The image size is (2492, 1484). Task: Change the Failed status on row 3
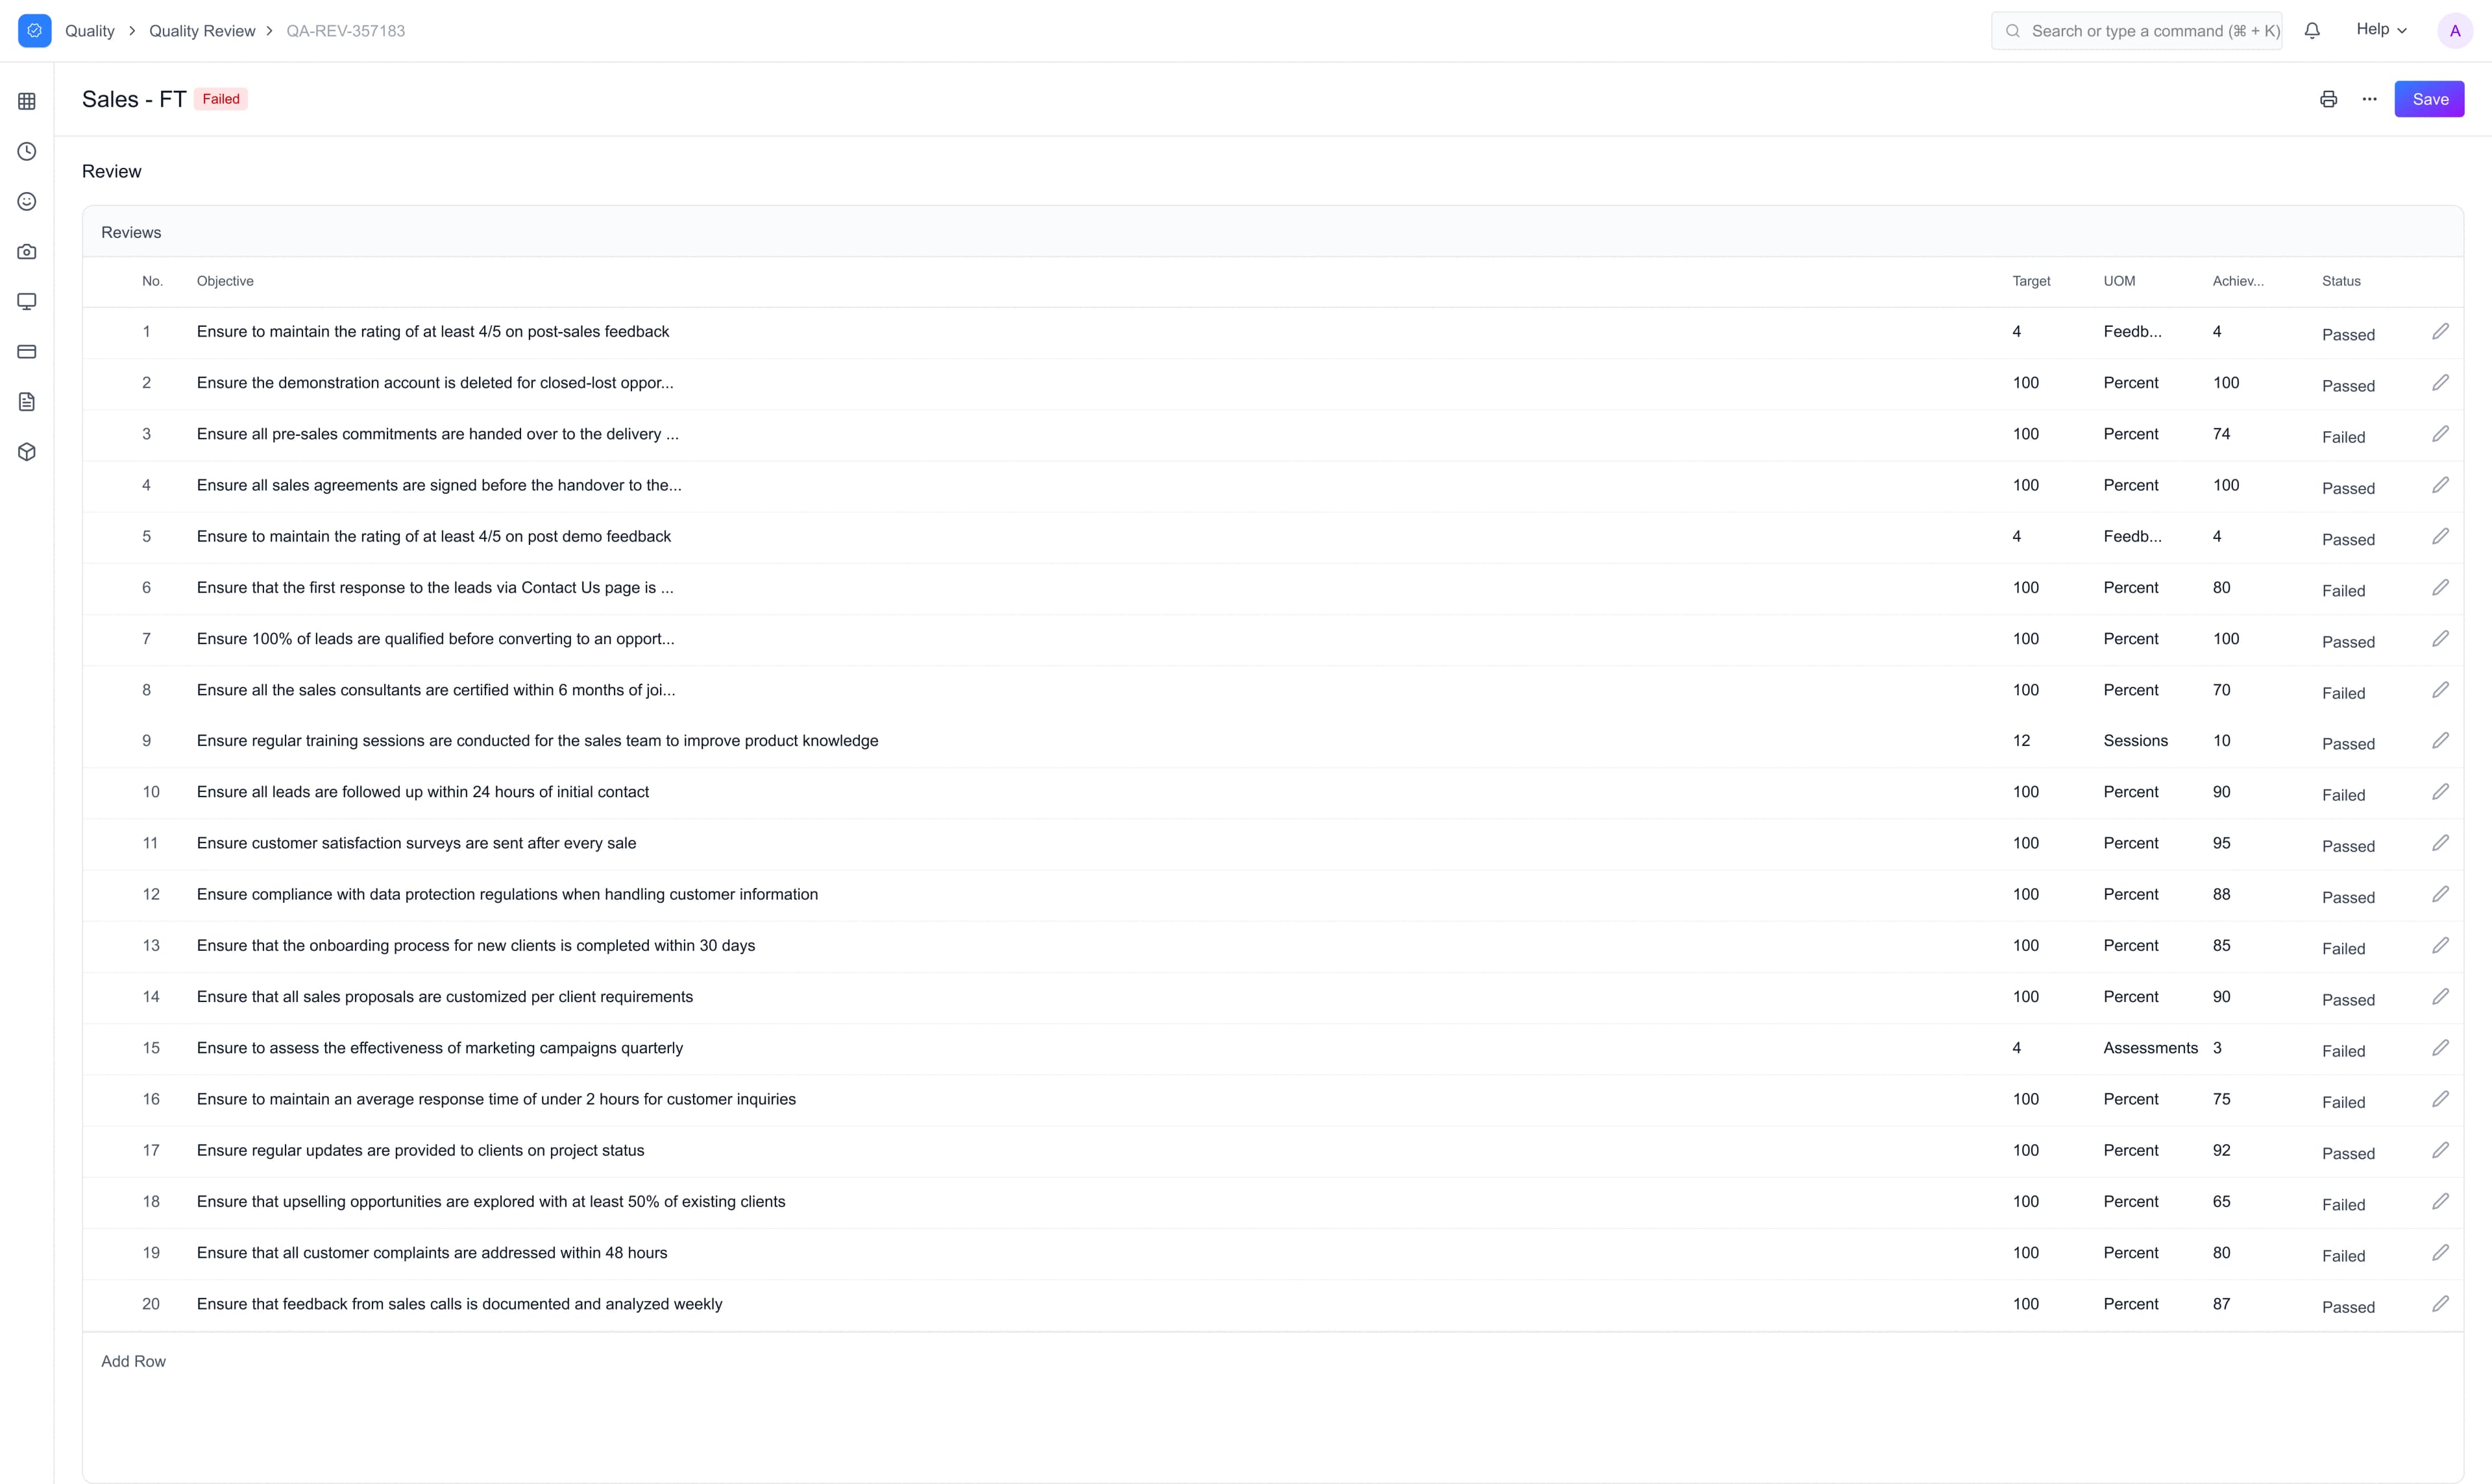(2344, 437)
